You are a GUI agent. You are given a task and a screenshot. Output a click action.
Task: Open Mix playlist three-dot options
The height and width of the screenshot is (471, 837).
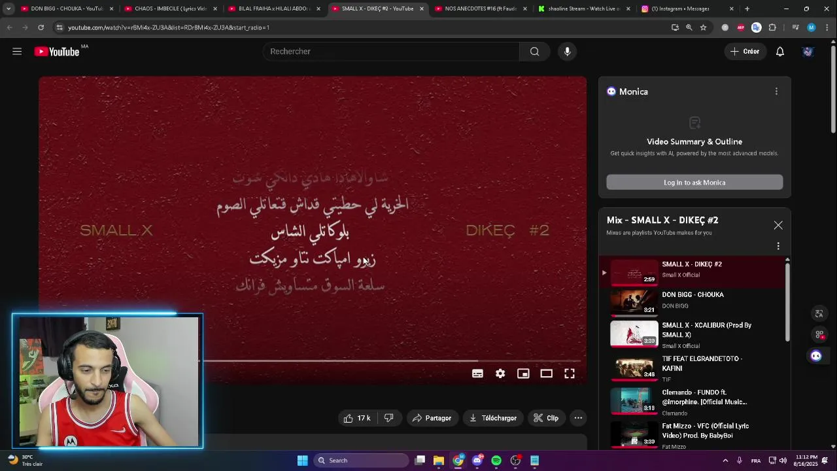tap(778, 246)
